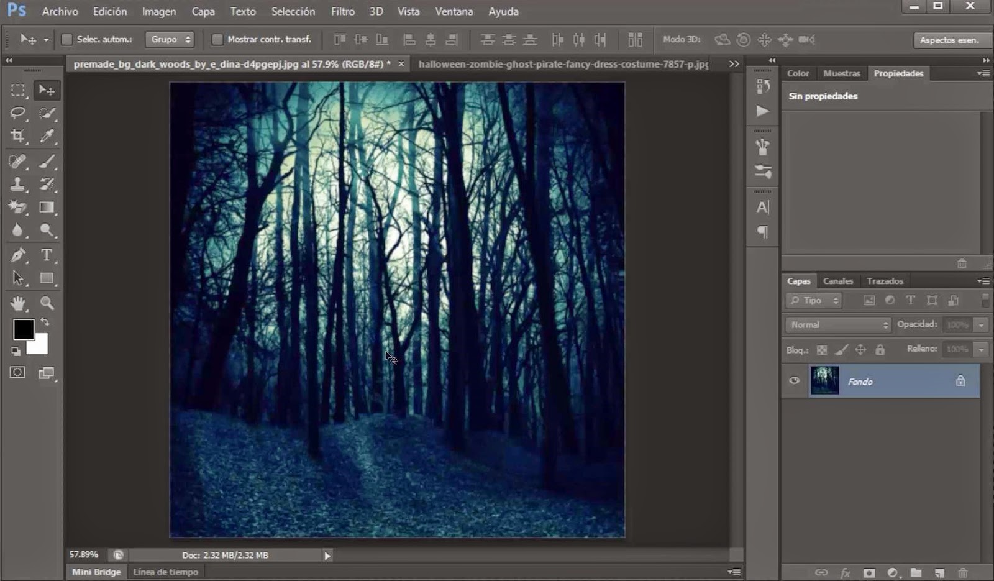Image resolution: width=994 pixels, height=581 pixels.
Task: Enable Selec. autom. checkbox
Action: coord(66,39)
